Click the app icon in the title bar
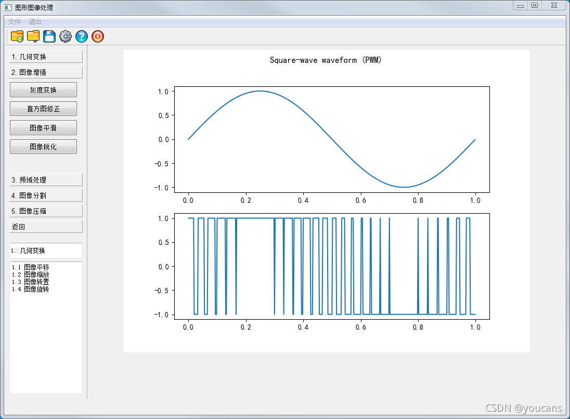Screen dimensions: 570x419 coord(8,7)
